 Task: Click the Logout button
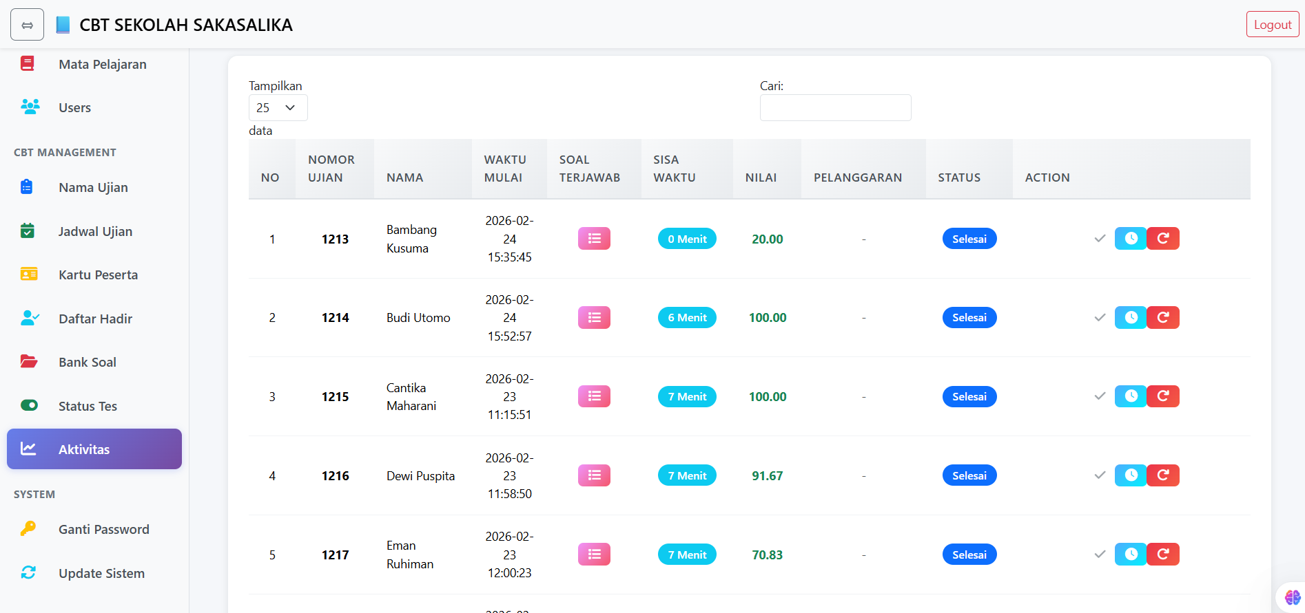[x=1272, y=25]
